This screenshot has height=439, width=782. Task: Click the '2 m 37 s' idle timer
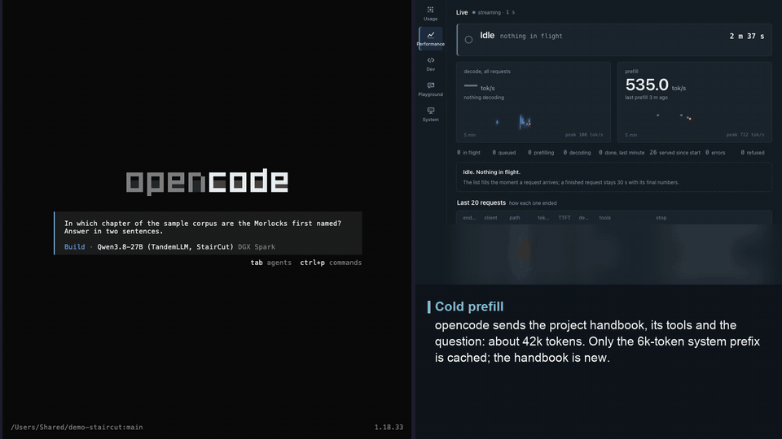click(x=747, y=36)
